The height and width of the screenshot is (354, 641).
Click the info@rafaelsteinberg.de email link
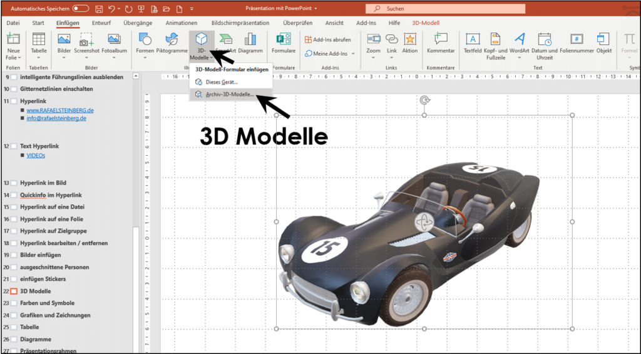(56, 118)
